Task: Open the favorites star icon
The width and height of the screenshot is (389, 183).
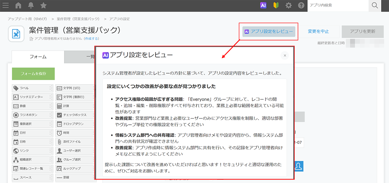Action: point(43,6)
